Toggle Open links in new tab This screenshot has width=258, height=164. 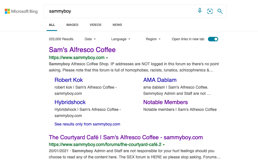tap(213, 39)
